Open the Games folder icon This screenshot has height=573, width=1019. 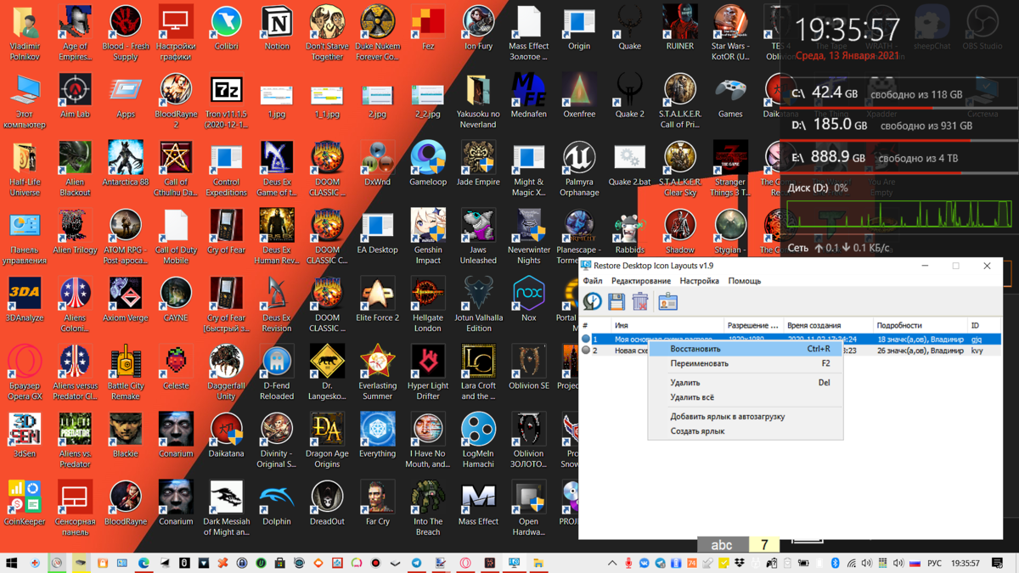[x=730, y=95]
